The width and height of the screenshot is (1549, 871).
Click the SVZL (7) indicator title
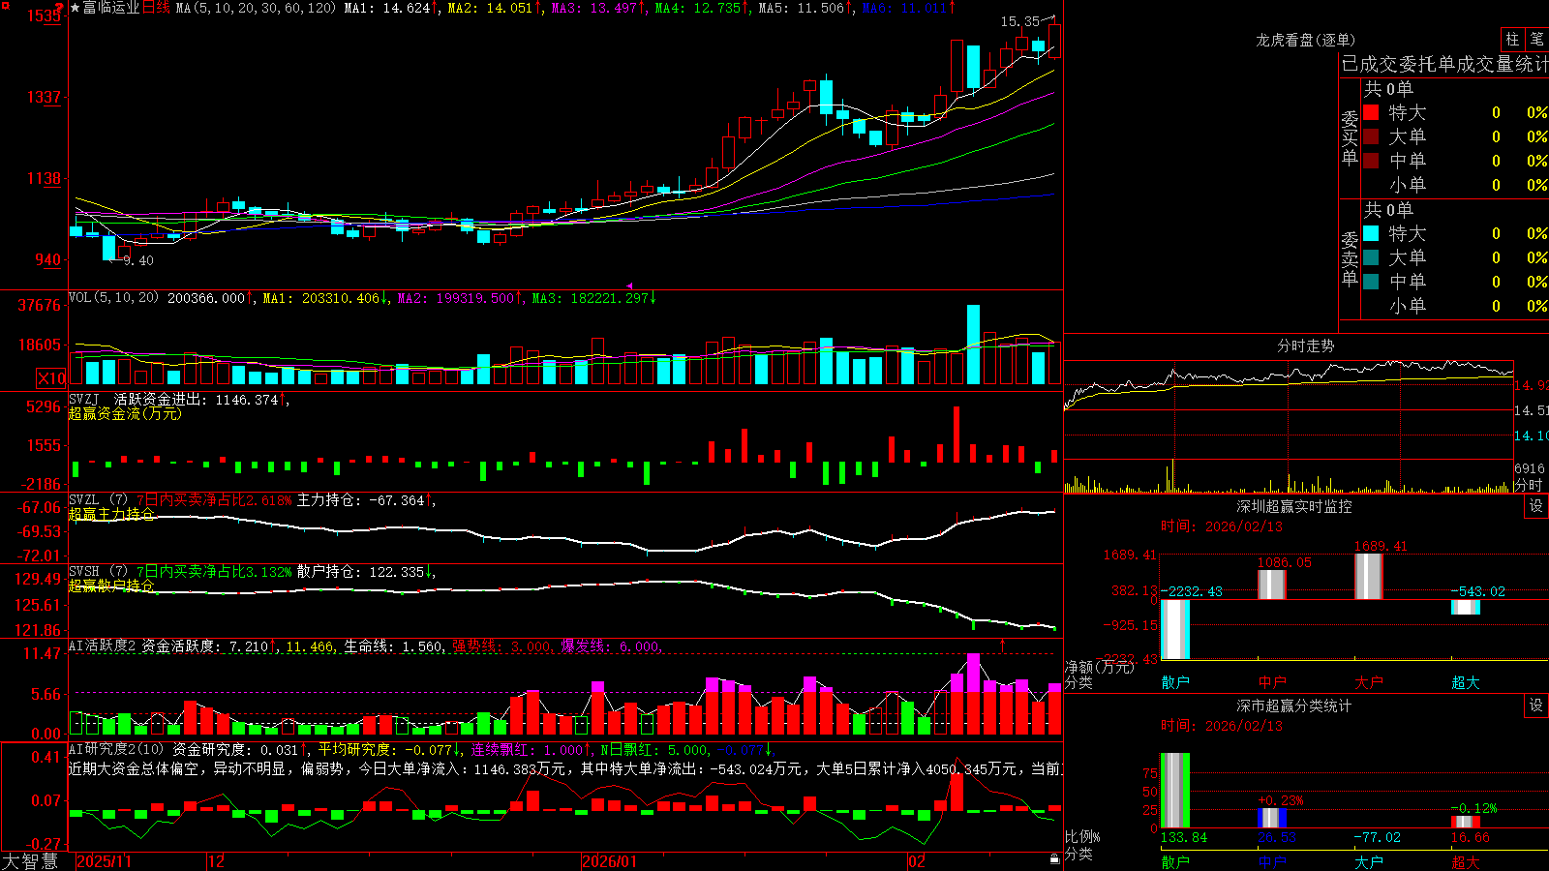(x=98, y=500)
